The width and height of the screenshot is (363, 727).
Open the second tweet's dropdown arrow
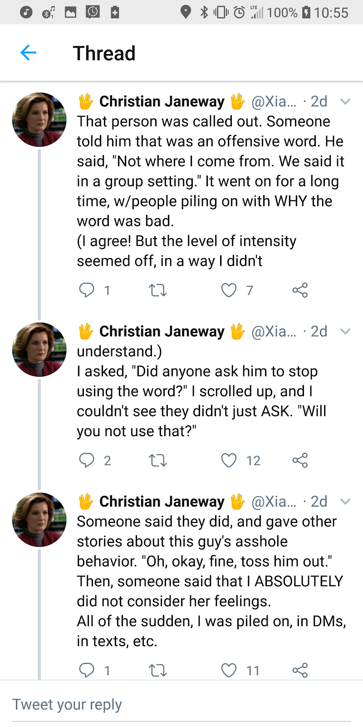click(x=345, y=331)
